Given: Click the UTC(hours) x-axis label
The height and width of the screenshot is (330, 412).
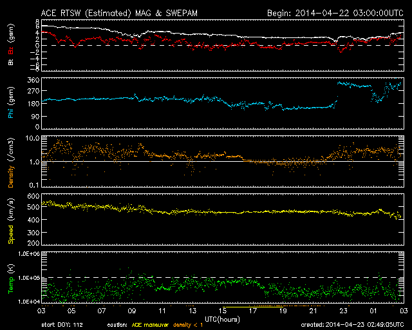Looking at the screenshot, I should (221, 318).
